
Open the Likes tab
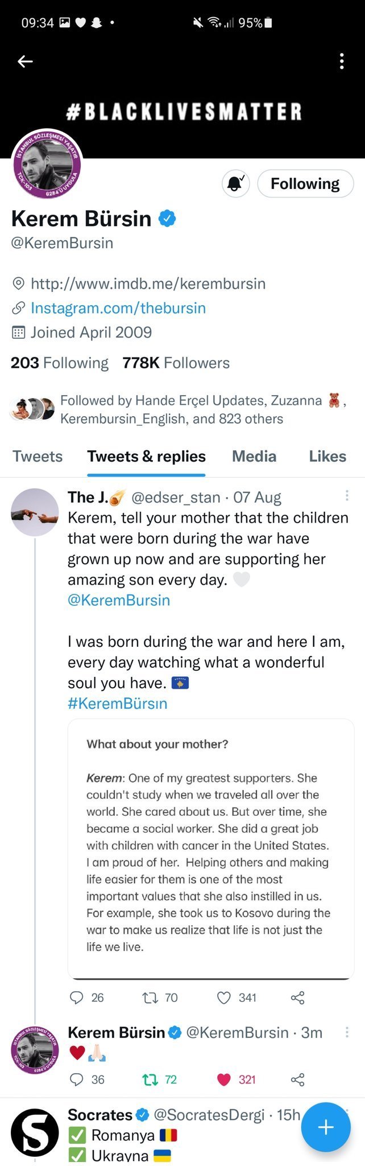pyautogui.click(x=327, y=457)
